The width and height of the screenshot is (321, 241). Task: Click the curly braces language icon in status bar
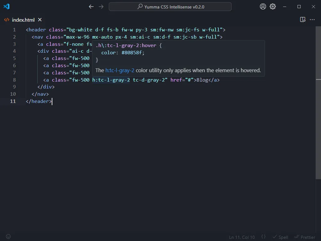click(x=263, y=237)
